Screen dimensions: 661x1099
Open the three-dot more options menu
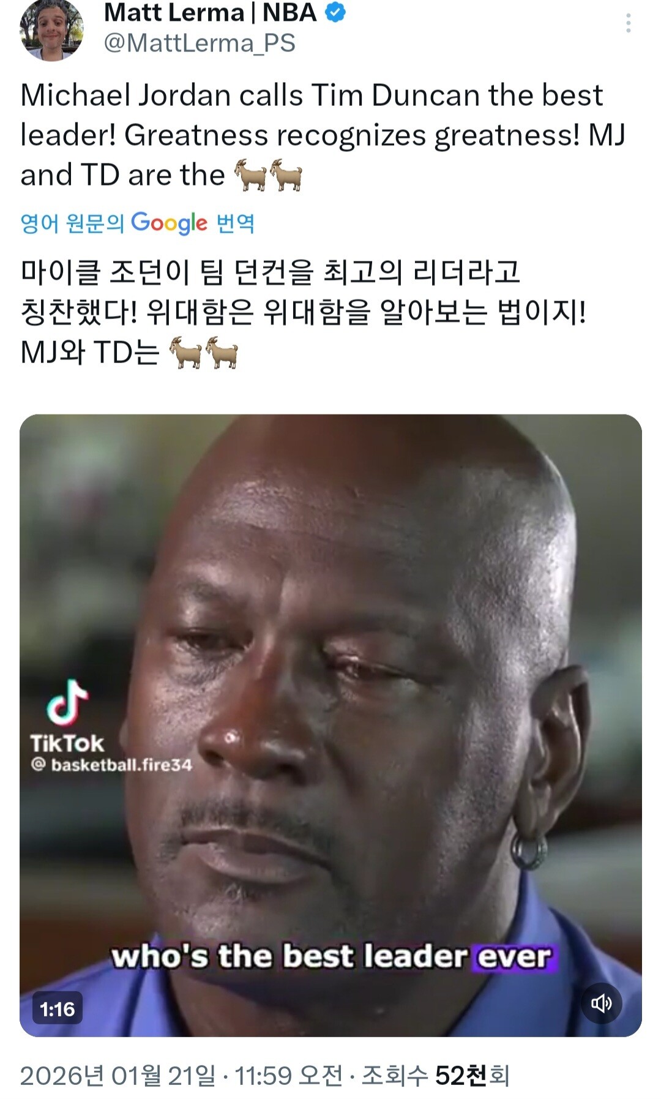point(628,23)
